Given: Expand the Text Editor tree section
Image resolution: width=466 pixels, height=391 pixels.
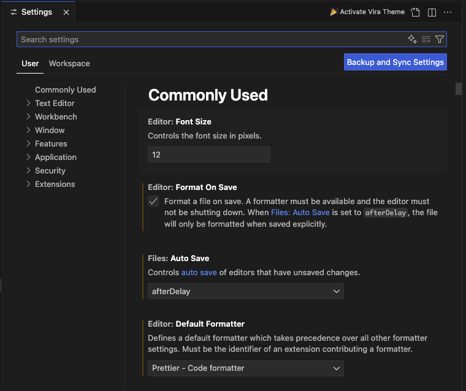Looking at the screenshot, I should [x=28, y=103].
